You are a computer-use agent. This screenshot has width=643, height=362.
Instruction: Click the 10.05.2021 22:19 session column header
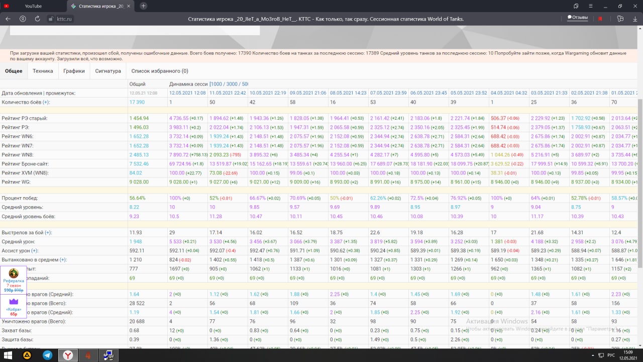(268, 93)
